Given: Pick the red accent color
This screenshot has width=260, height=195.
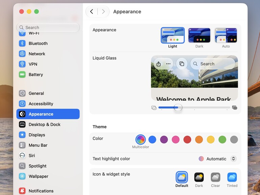Looking at the screenshot, I should [187, 139].
